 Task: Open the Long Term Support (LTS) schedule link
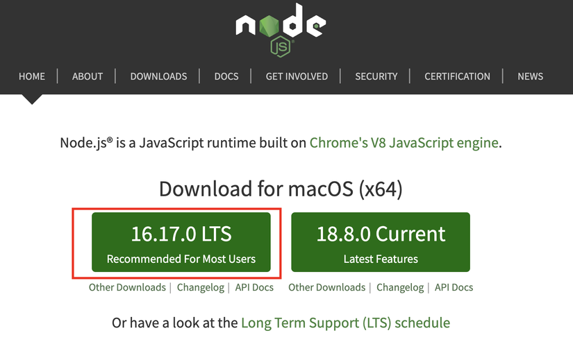point(345,323)
